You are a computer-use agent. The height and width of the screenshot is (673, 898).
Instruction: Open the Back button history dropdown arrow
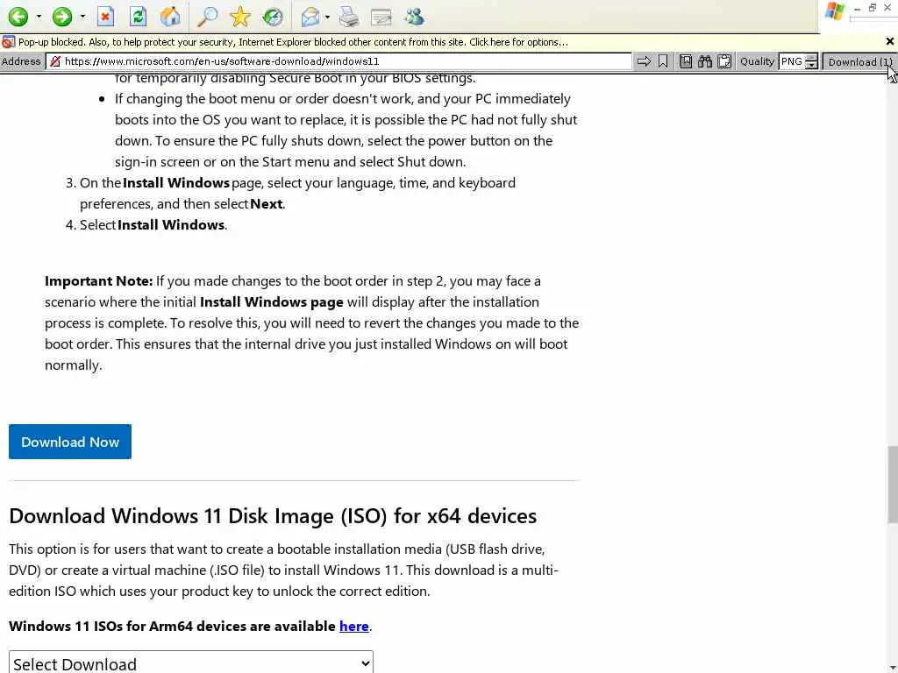39,16
